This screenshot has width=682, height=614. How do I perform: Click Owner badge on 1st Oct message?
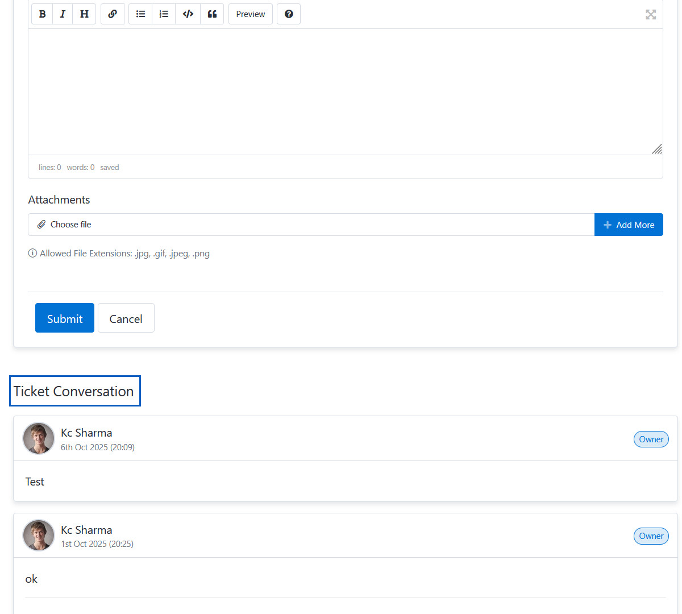(x=651, y=536)
